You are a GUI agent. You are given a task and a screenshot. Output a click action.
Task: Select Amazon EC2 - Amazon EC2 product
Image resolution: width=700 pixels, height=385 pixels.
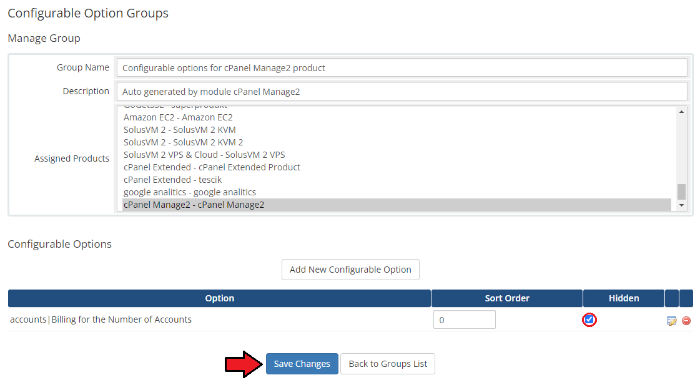pyautogui.click(x=397, y=117)
